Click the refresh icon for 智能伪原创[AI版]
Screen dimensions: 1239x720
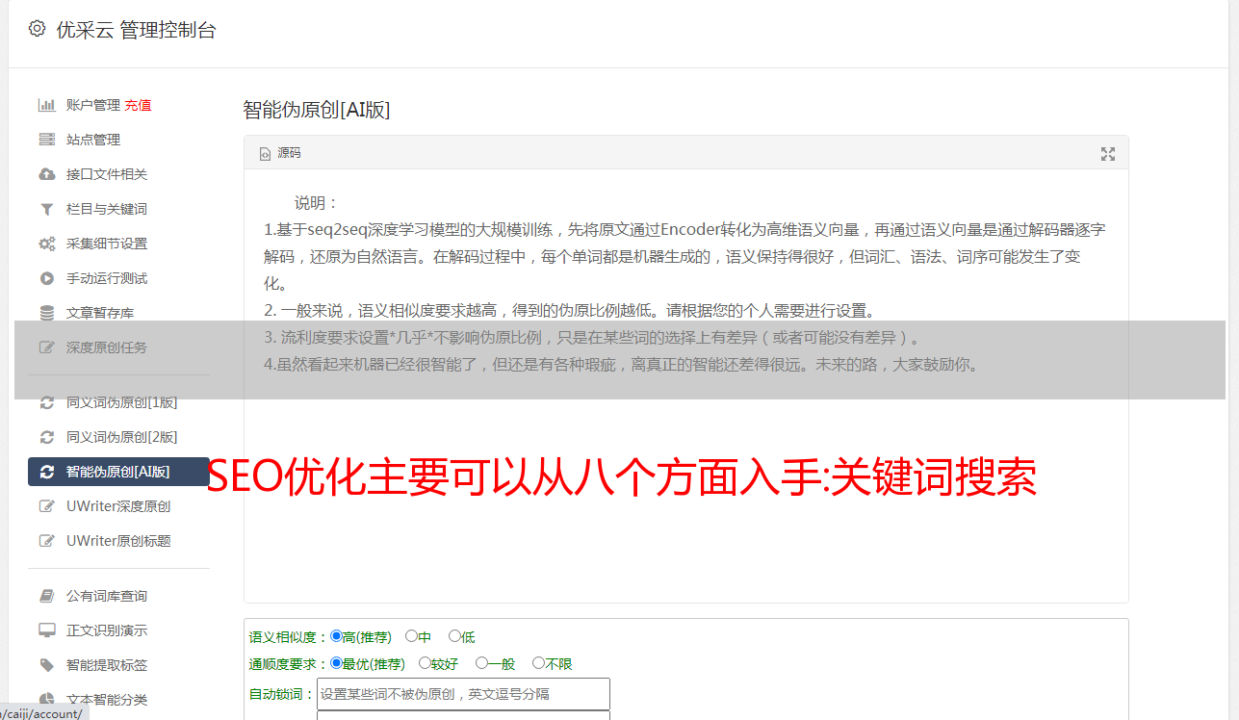pyautogui.click(x=46, y=472)
